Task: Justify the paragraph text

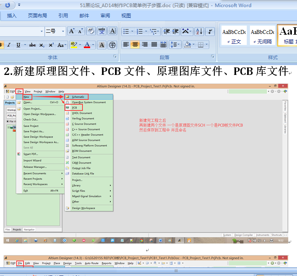Action: click(154, 45)
